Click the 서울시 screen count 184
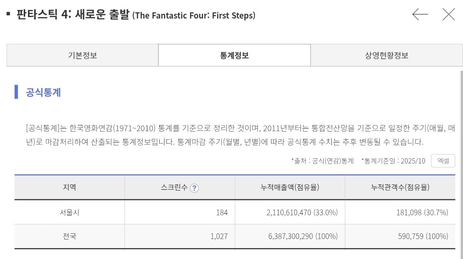 coord(222,212)
